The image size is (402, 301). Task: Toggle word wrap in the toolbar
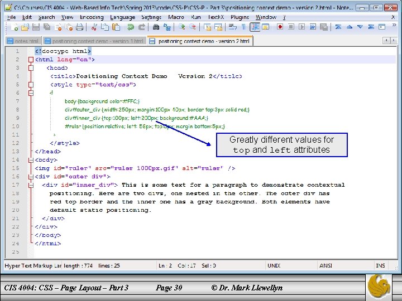pos(232,27)
